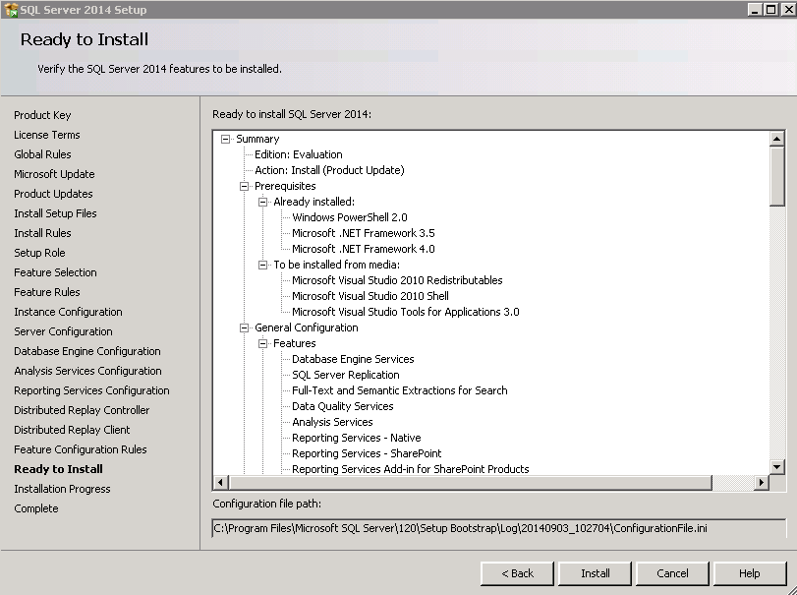
Task: Select Windows PowerShell 2.0 tree row
Action: click(x=350, y=217)
